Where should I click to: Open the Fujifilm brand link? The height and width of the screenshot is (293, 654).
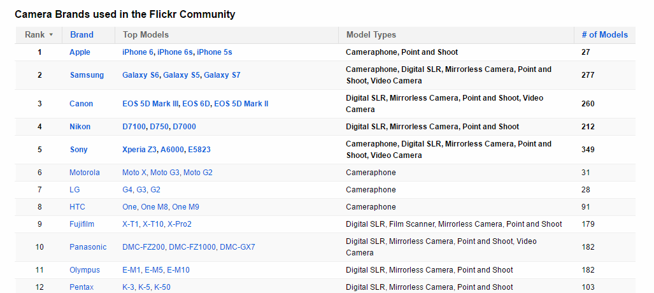click(x=82, y=224)
